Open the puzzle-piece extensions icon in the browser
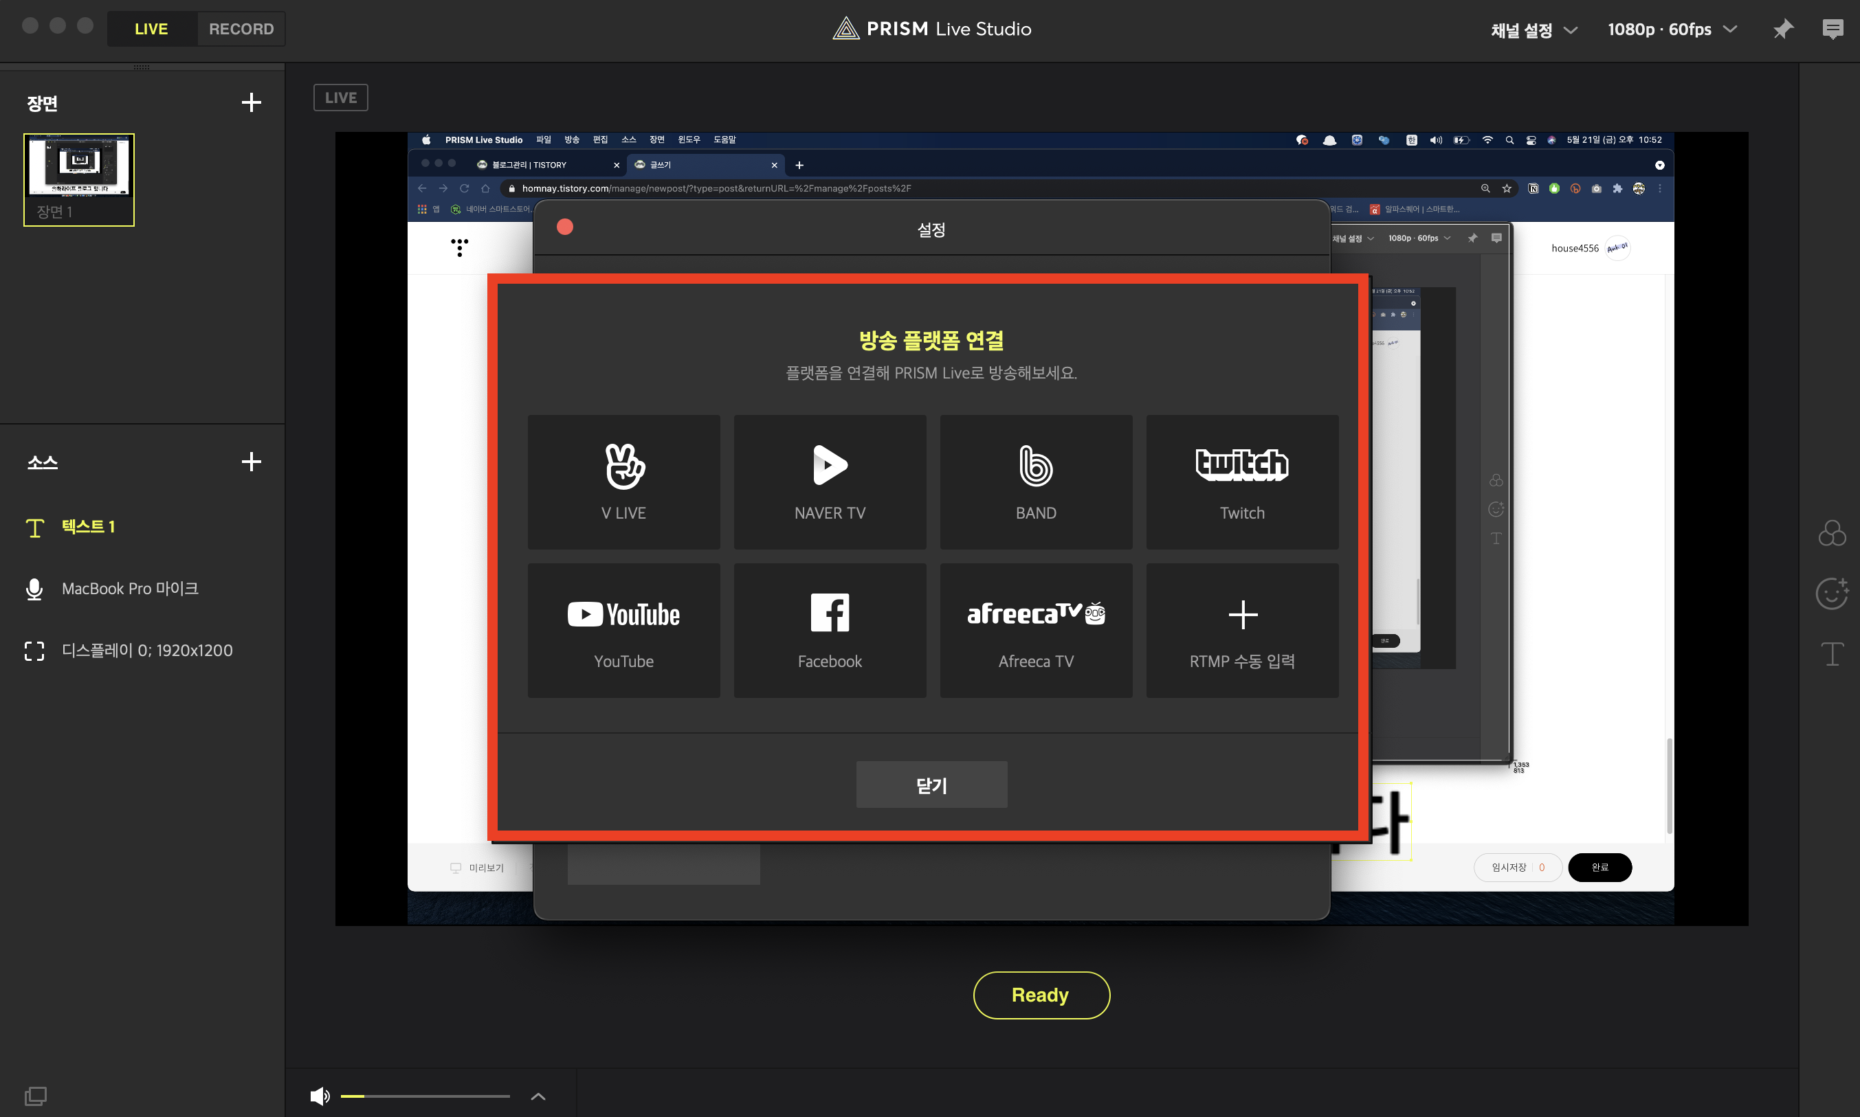1860x1117 pixels. 1617,188
